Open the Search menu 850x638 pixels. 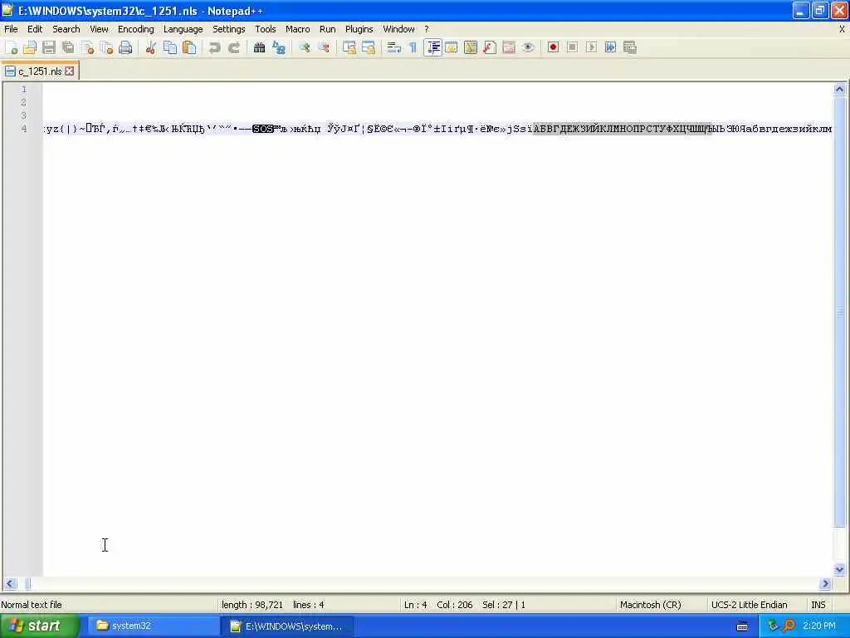click(66, 29)
